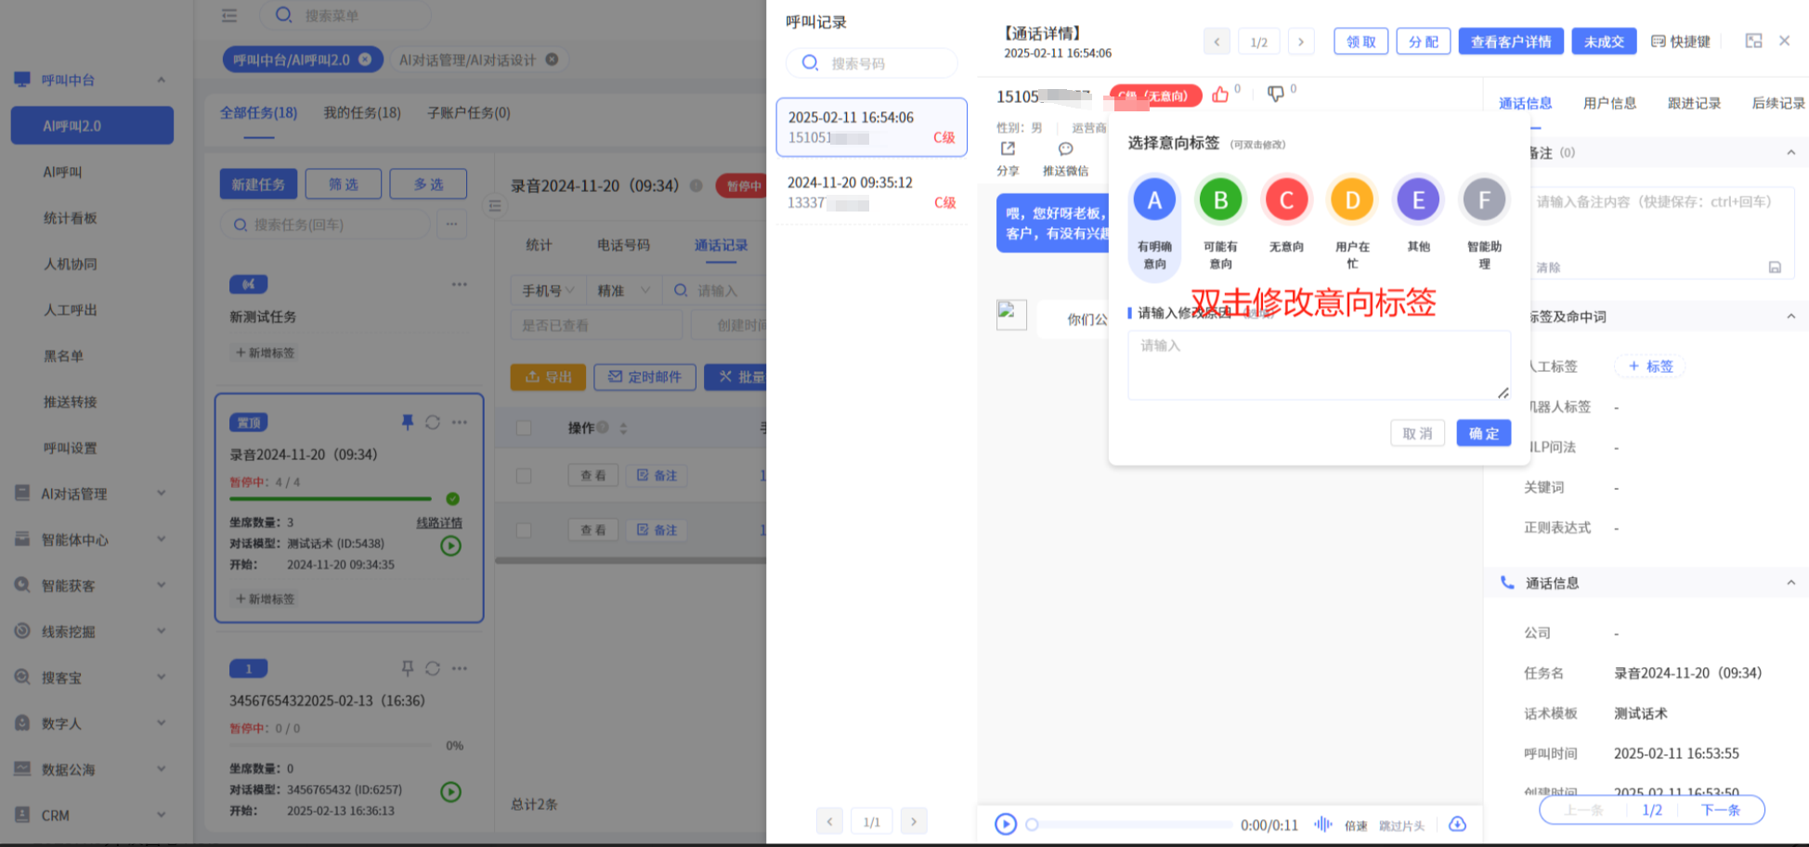Viewport: 1809px width, 847px height.
Task: Click the push to WeChat icon
Action: click(1065, 149)
